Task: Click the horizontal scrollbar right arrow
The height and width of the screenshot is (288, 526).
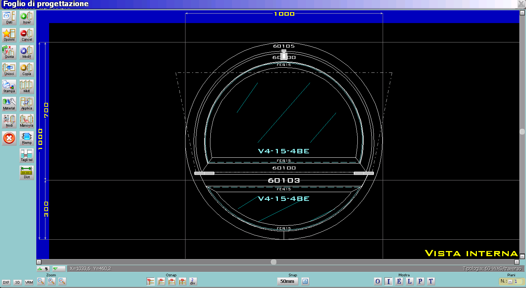Action: [517, 262]
